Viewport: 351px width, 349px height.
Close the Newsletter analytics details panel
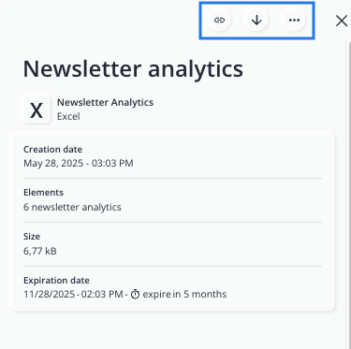[342, 22]
